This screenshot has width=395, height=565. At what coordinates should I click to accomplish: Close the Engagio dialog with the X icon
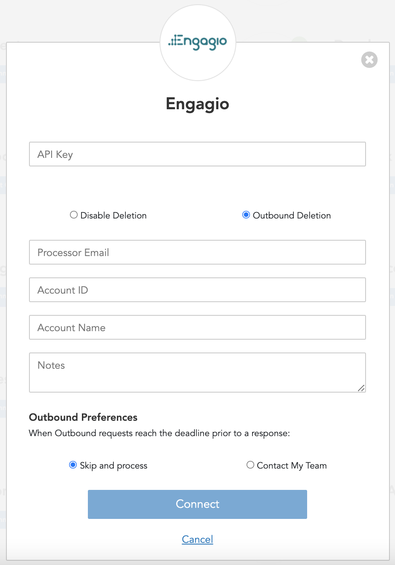coord(369,60)
